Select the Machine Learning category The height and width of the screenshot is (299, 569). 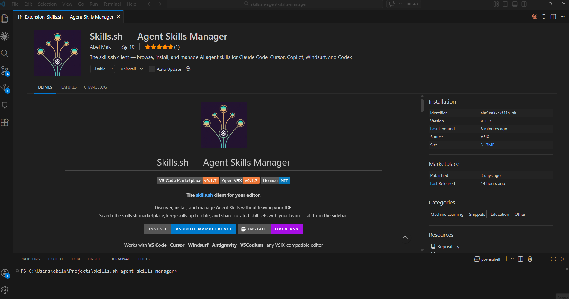tap(447, 214)
